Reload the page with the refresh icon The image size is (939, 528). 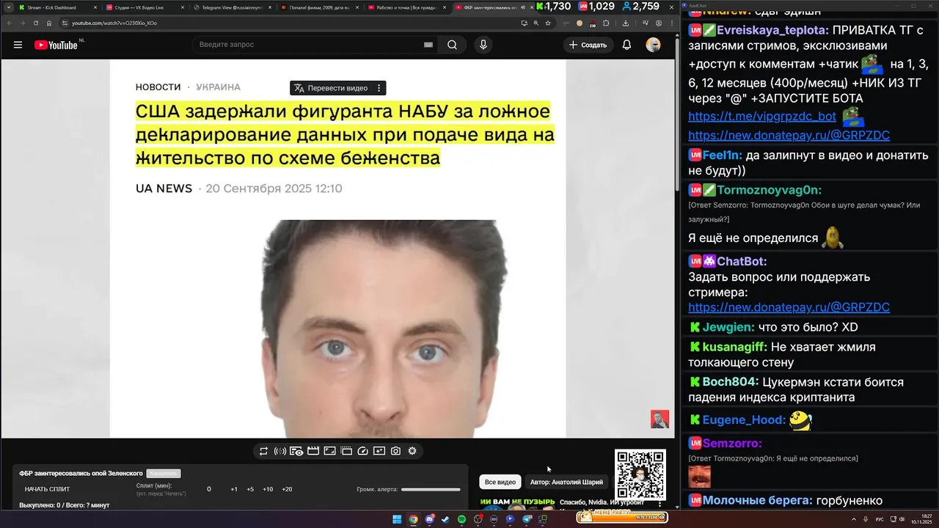tap(36, 23)
